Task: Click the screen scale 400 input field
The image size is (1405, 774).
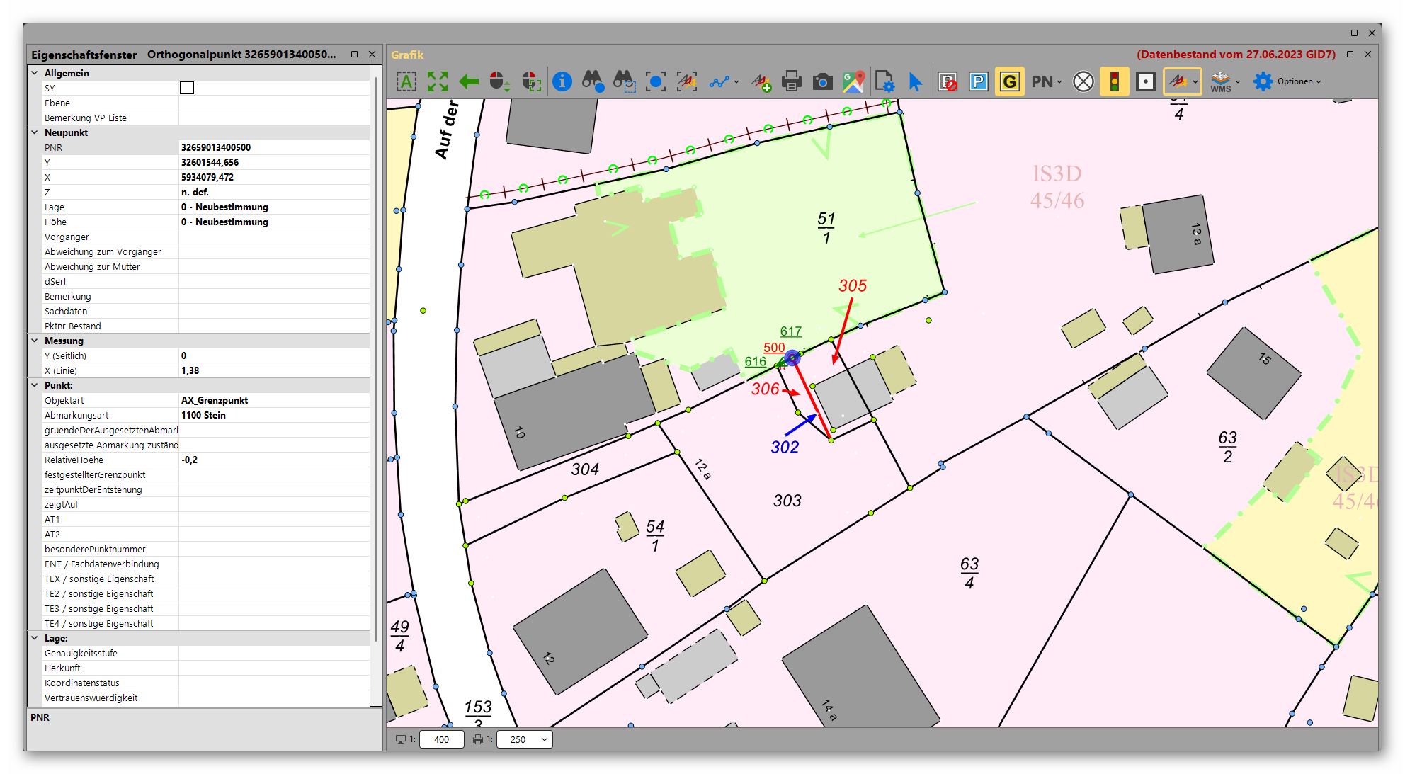Action: tap(441, 739)
